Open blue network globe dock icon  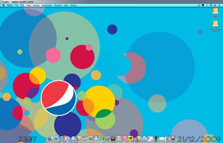(96, 138)
